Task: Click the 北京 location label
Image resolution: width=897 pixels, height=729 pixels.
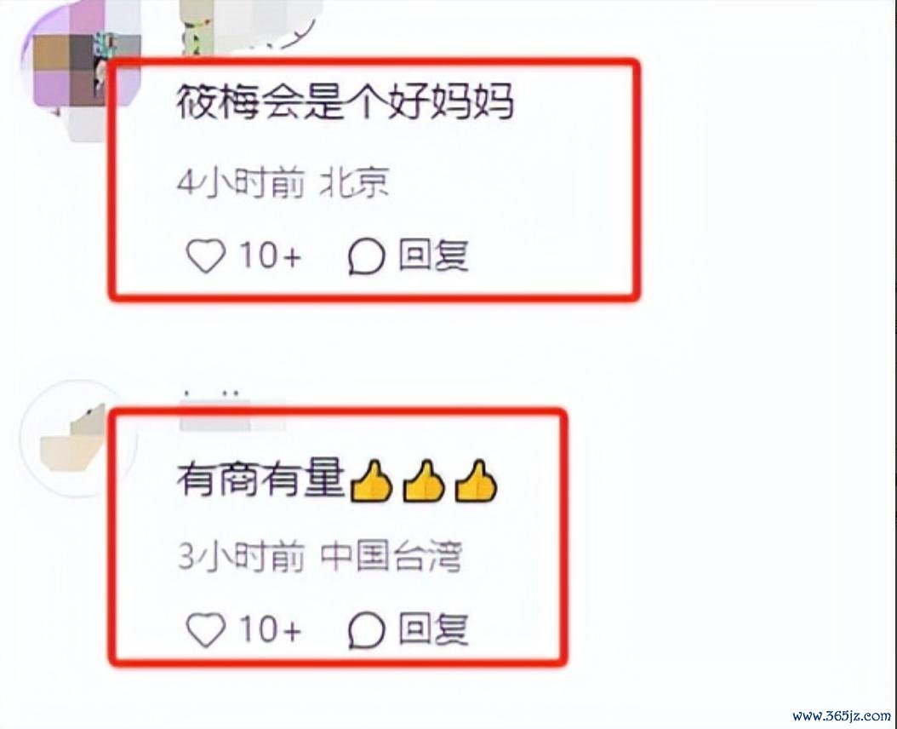Action: [x=354, y=183]
